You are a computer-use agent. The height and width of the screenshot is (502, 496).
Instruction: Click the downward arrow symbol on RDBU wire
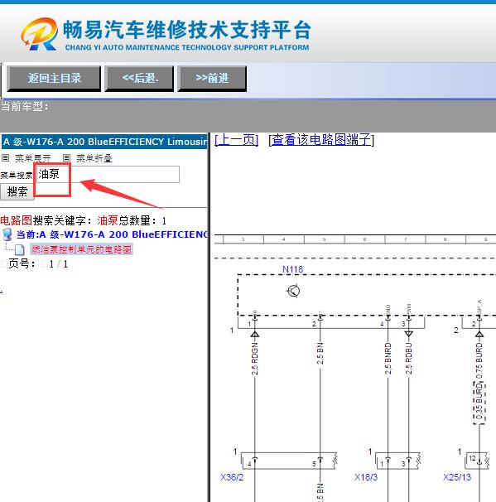pos(408,334)
